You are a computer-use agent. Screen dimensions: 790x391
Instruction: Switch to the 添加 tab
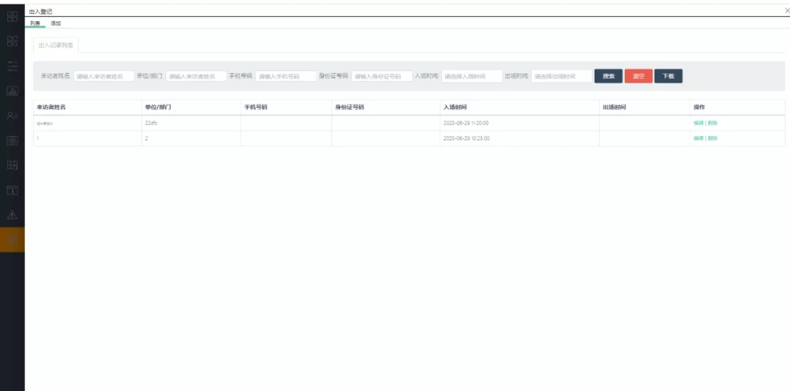pyautogui.click(x=56, y=23)
